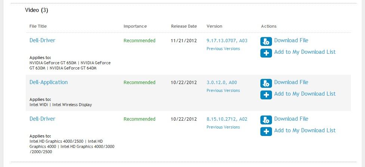Viewport: 365px width, 167px height.
Task: Click Download File text for Intel HD Graphics
Action: [x=291, y=119]
